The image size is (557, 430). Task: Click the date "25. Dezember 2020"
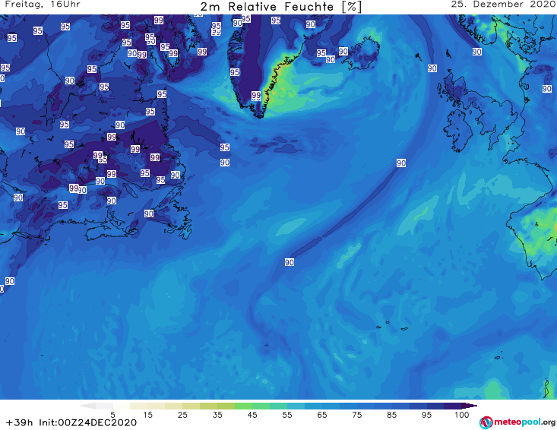click(x=503, y=5)
